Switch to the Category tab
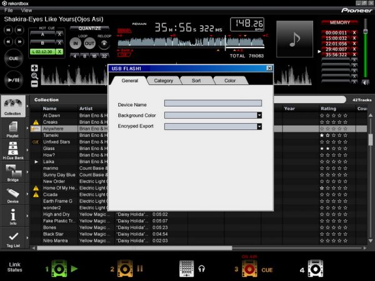The height and width of the screenshot is (281, 375). (x=163, y=81)
